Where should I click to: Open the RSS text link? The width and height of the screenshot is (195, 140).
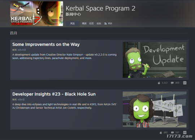point(110,24)
